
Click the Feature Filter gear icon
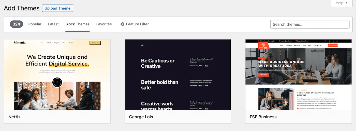122,24
